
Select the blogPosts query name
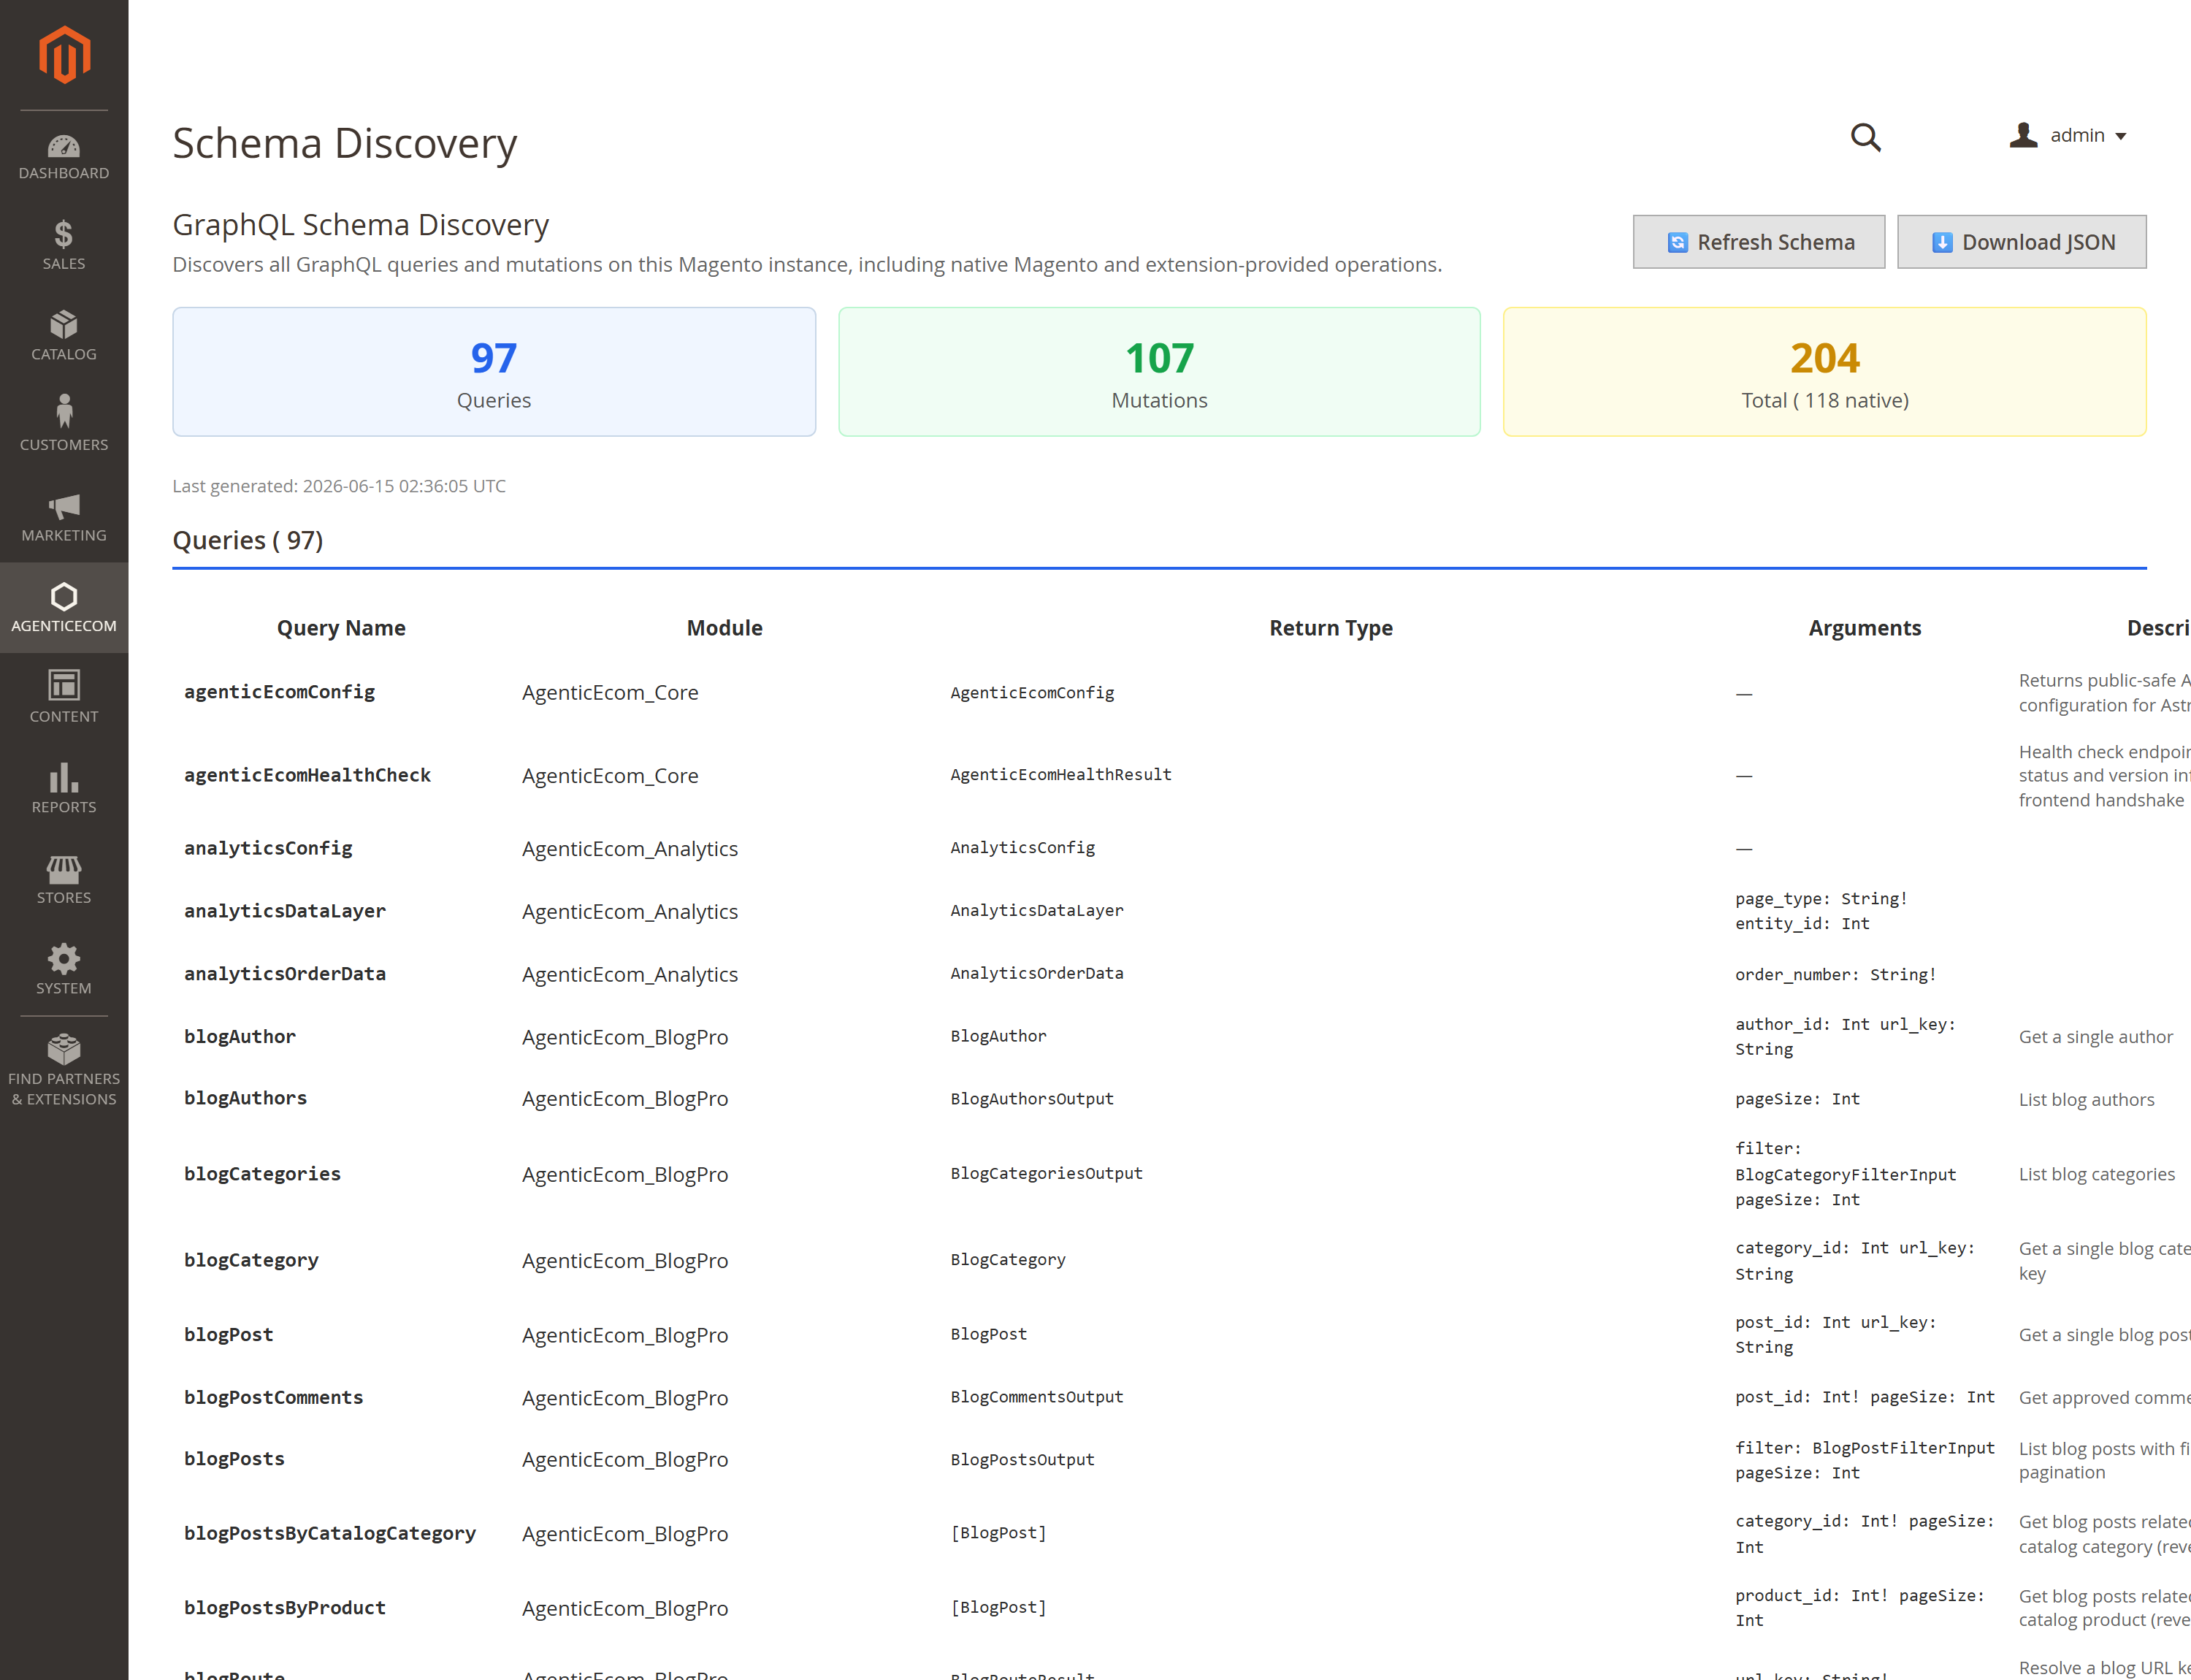[234, 1459]
